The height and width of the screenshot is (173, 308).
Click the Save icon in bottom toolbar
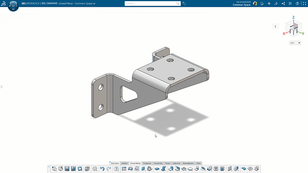click(67, 169)
